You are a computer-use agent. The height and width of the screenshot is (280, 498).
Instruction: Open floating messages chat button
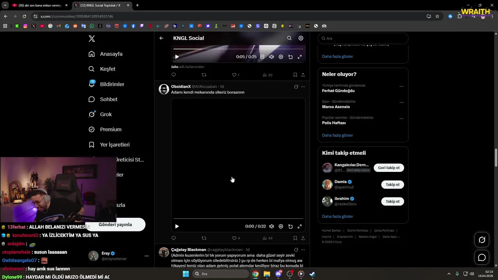pyautogui.click(x=482, y=257)
